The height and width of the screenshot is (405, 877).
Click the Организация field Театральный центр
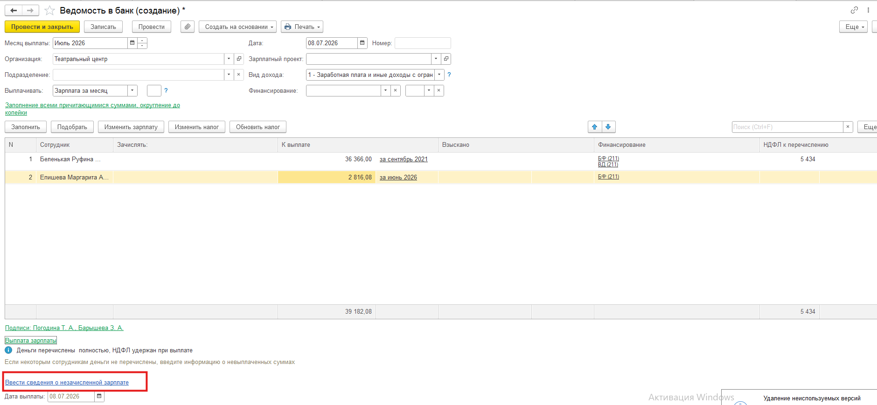click(139, 59)
